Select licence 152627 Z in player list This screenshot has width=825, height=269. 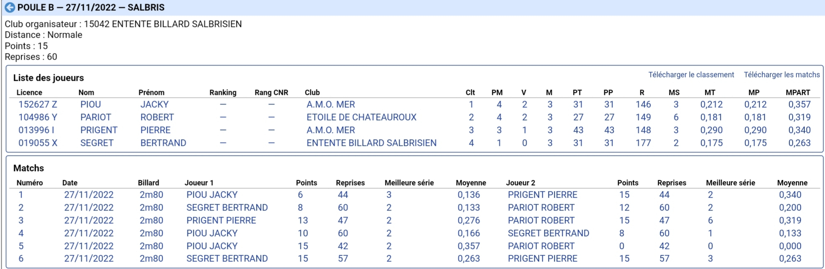tap(38, 104)
